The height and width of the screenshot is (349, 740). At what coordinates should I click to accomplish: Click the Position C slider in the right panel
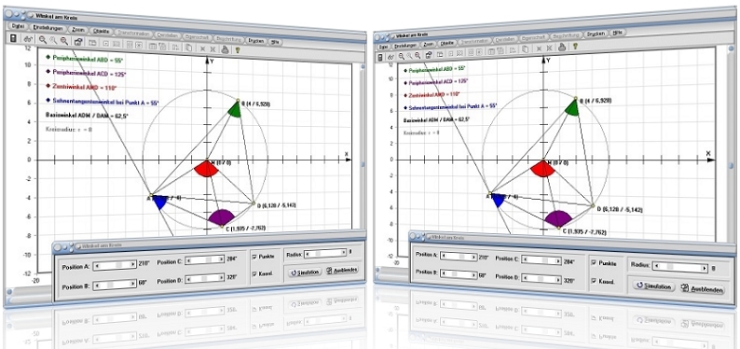[541, 259]
